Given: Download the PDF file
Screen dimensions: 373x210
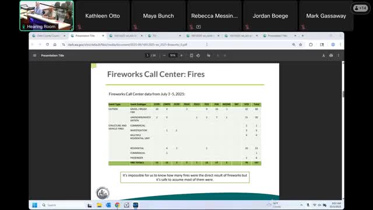Looking at the screenshot, I should tap(323, 55).
